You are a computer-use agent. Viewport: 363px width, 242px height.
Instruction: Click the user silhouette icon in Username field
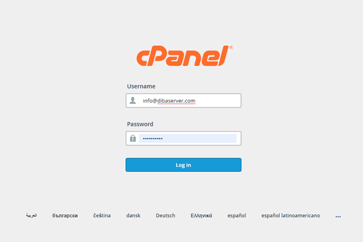132,100
